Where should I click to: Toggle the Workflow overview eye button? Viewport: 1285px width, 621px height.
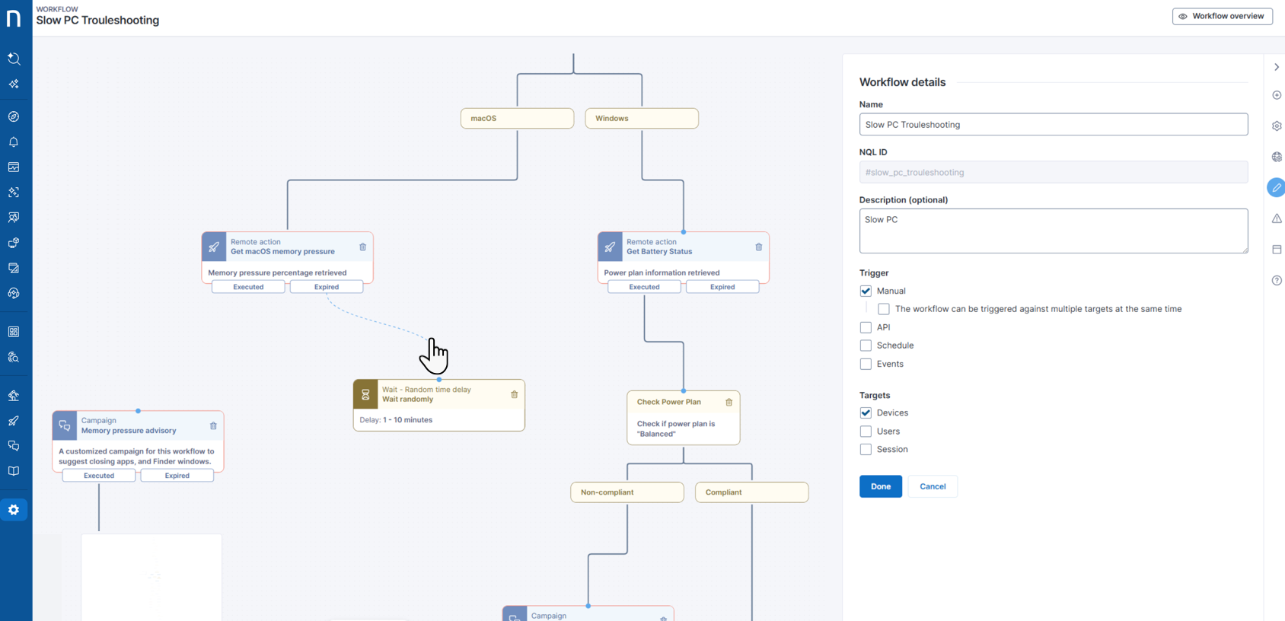1222,16
